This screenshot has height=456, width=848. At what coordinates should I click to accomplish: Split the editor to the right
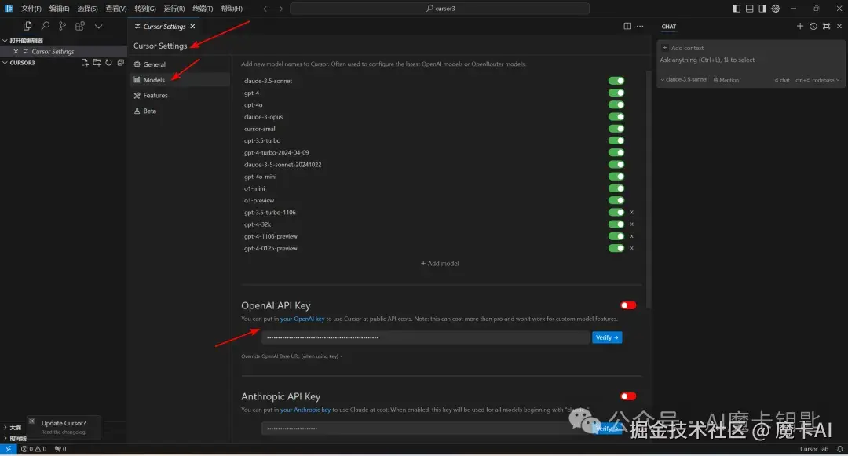tap(627, 26)
